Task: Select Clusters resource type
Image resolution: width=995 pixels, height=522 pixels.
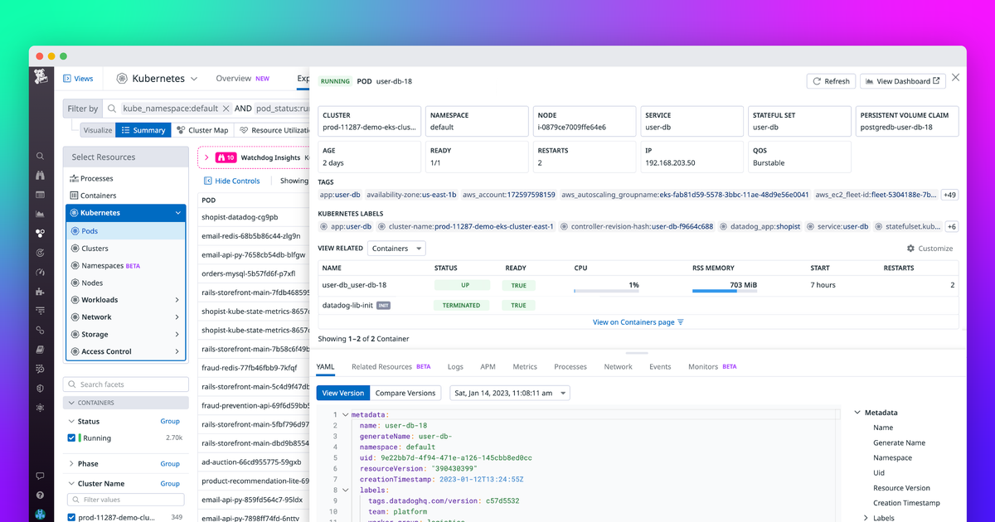Action: pyautogui.click(x=95, y=249)
